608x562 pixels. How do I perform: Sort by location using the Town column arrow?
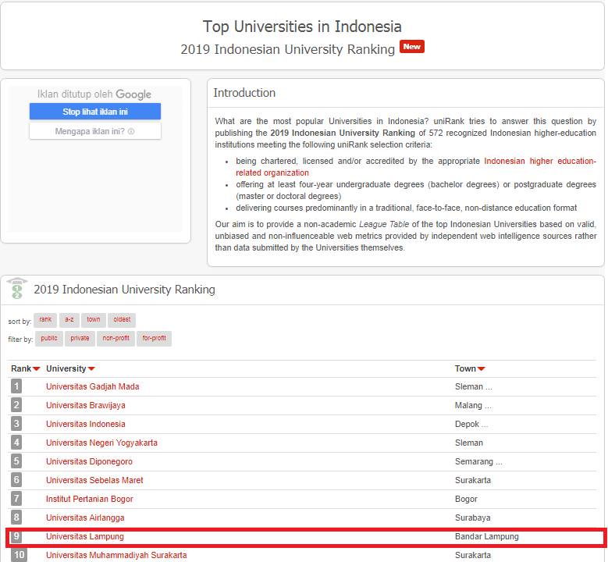pos(482,369)
